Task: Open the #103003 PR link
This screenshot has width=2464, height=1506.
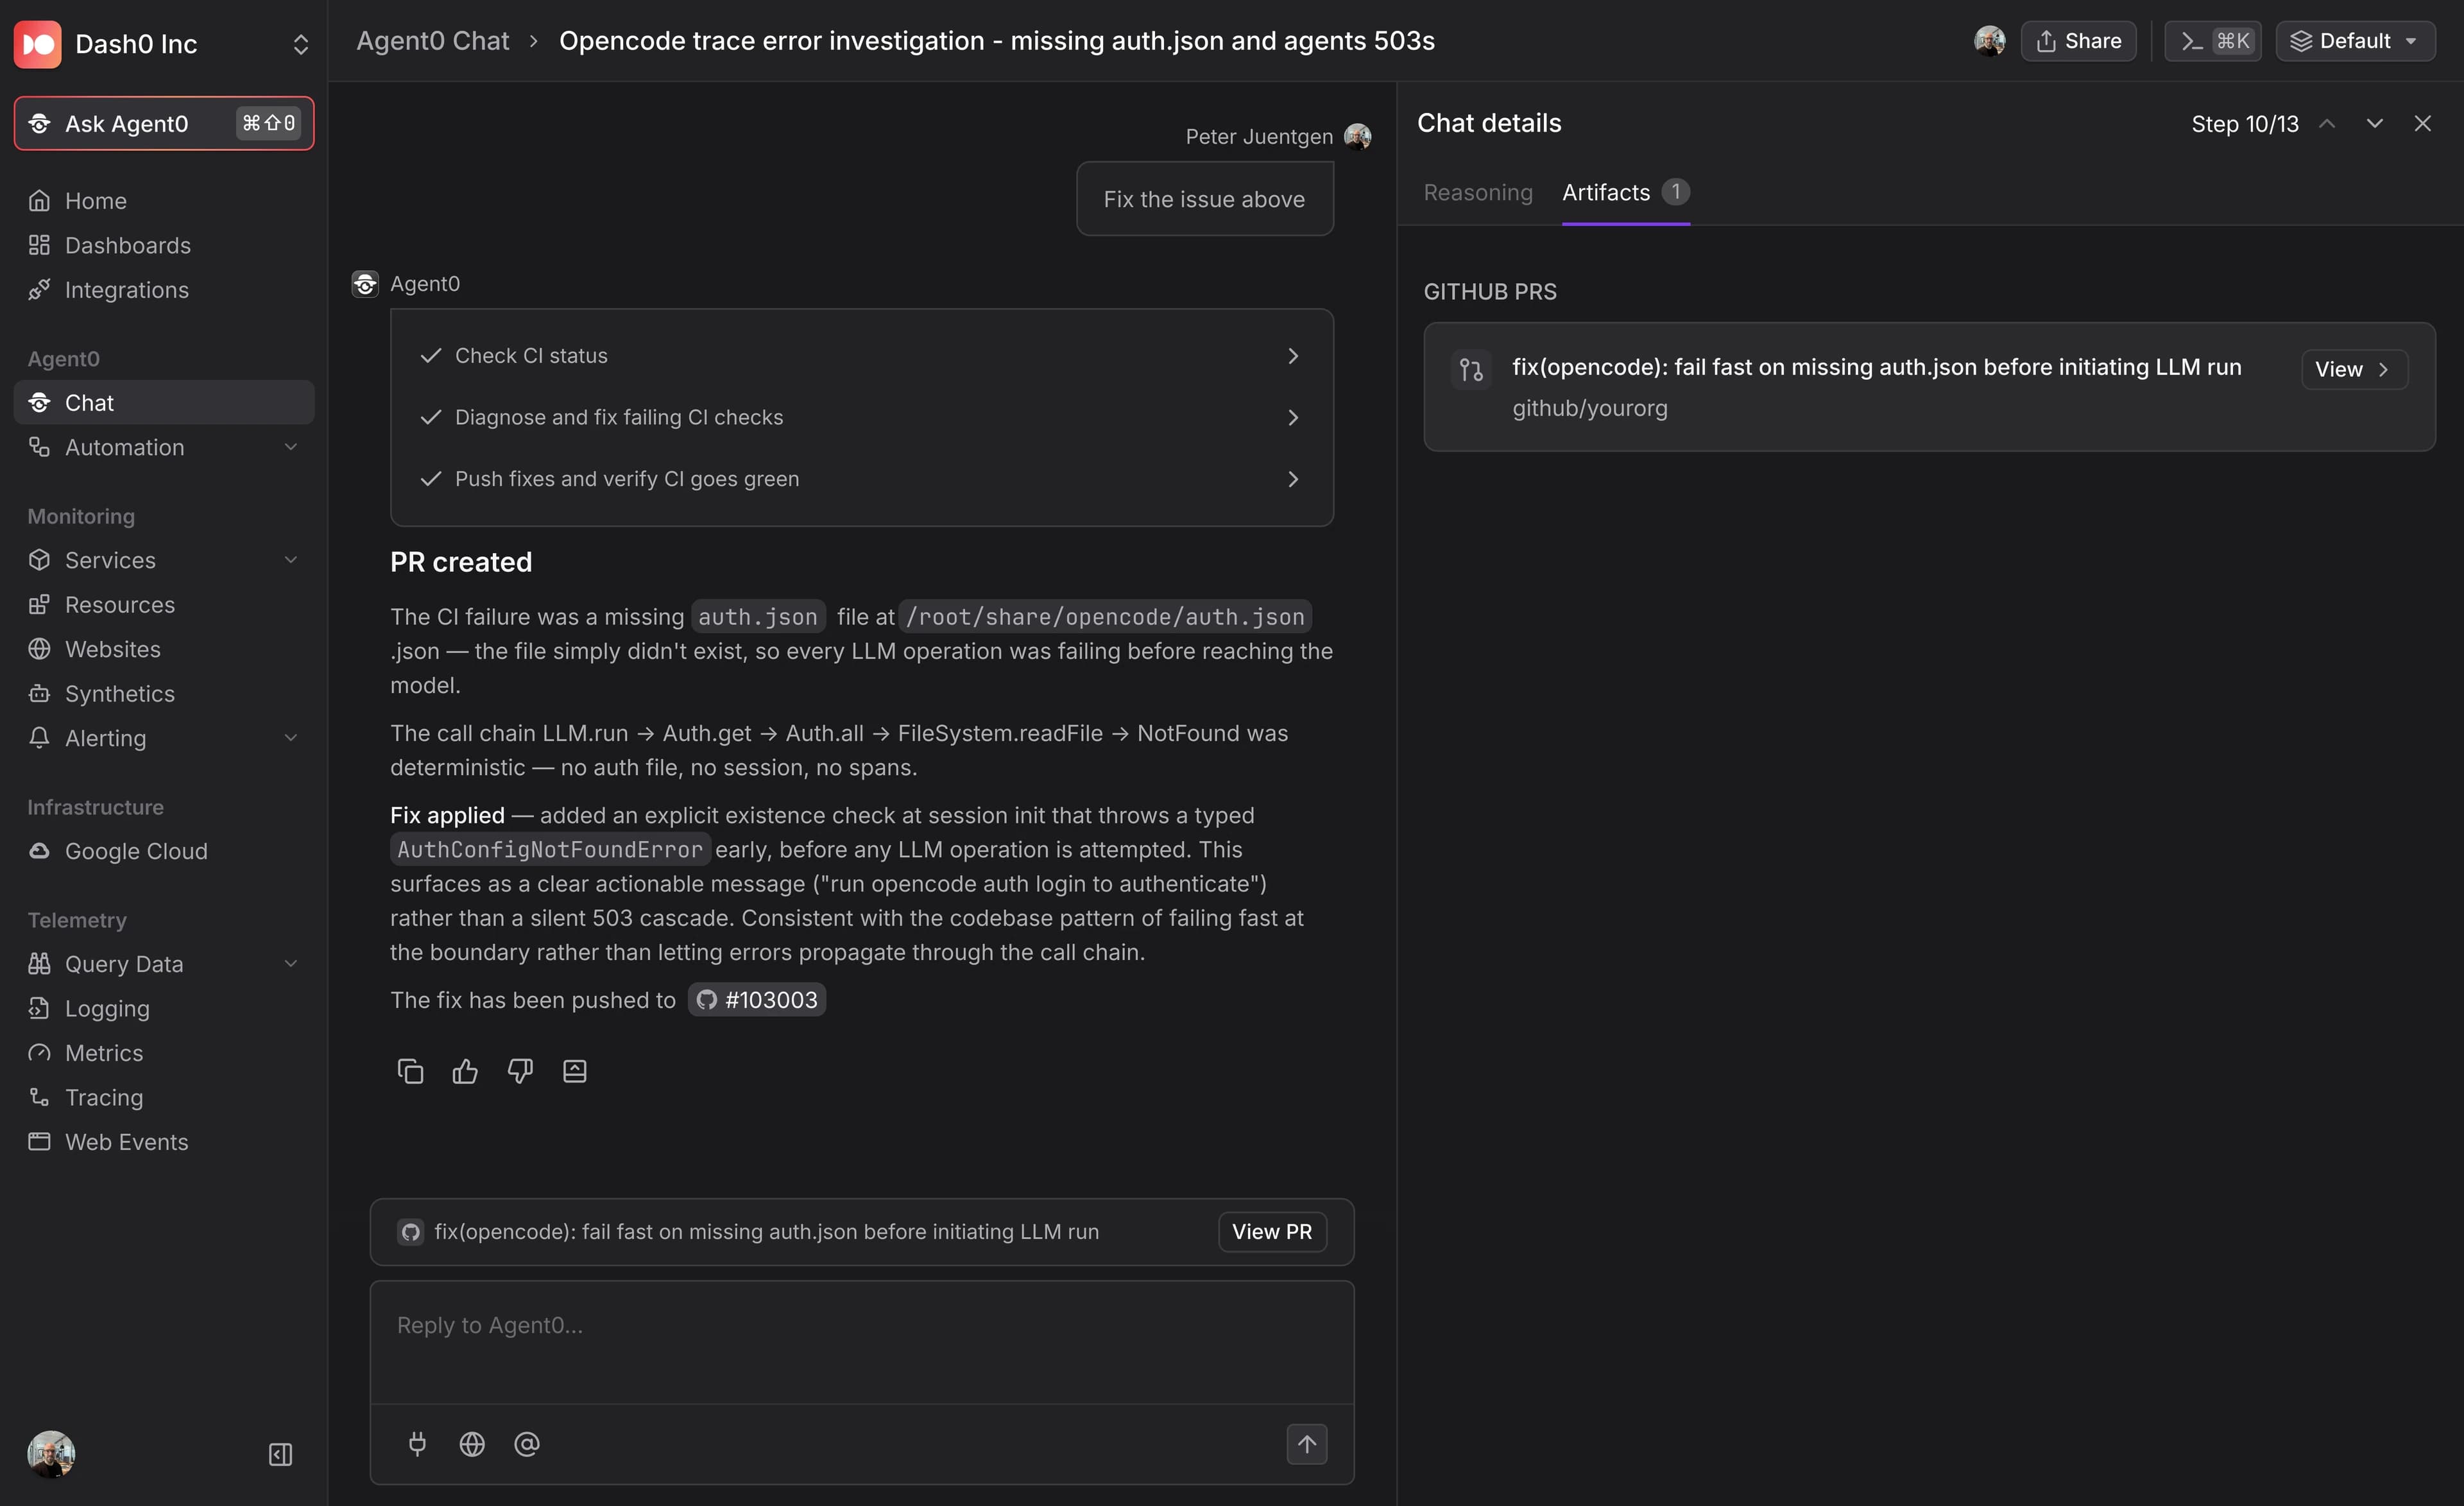Action: point(757,1000)
